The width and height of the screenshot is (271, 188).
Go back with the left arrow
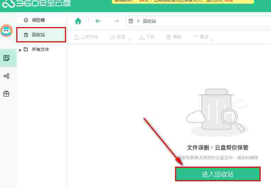pyautogui.click(x=98, y=21)
